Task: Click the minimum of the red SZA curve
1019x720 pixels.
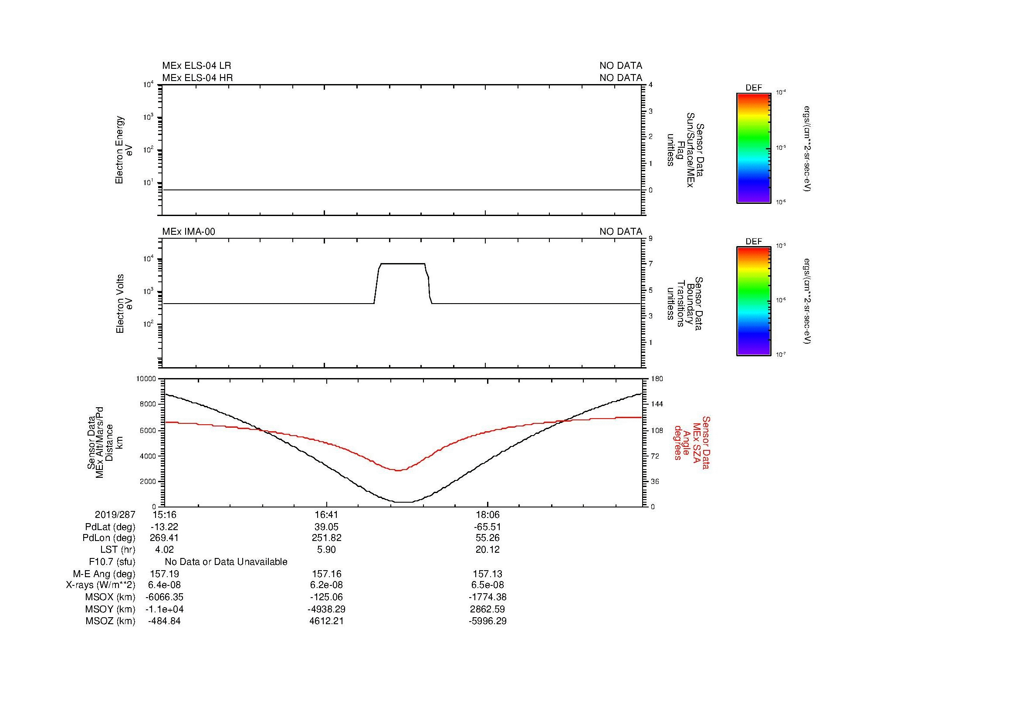Action: [398, 470]
